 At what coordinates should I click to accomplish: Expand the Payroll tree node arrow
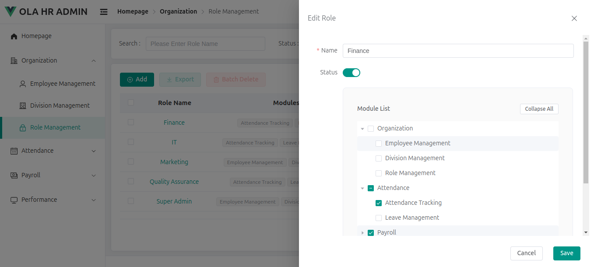click(362, 233)
